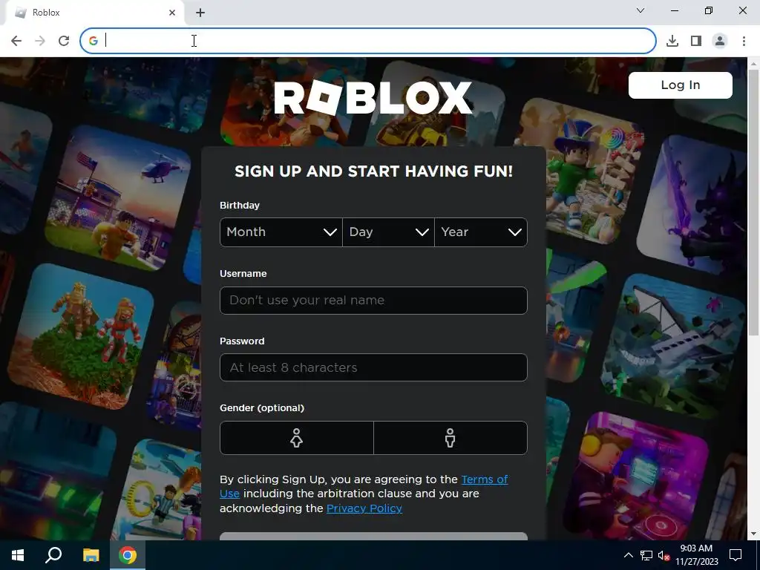Open a new tab with plus button
This screenshot has width=760, height=570.
[x=200, y=13]
